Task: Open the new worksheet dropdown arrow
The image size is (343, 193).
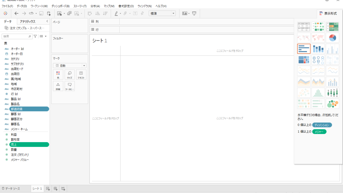Action: tap(64, 13)
